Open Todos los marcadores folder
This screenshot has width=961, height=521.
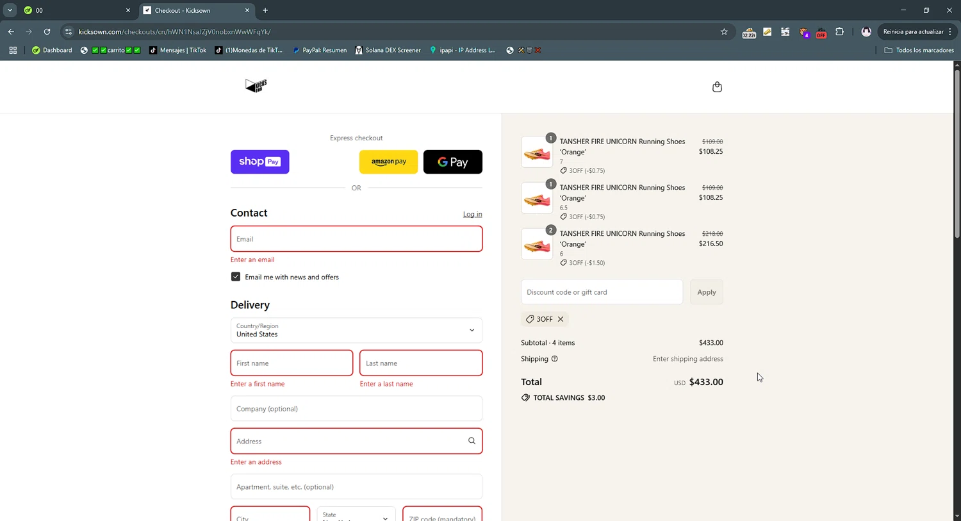coord(919,50)
